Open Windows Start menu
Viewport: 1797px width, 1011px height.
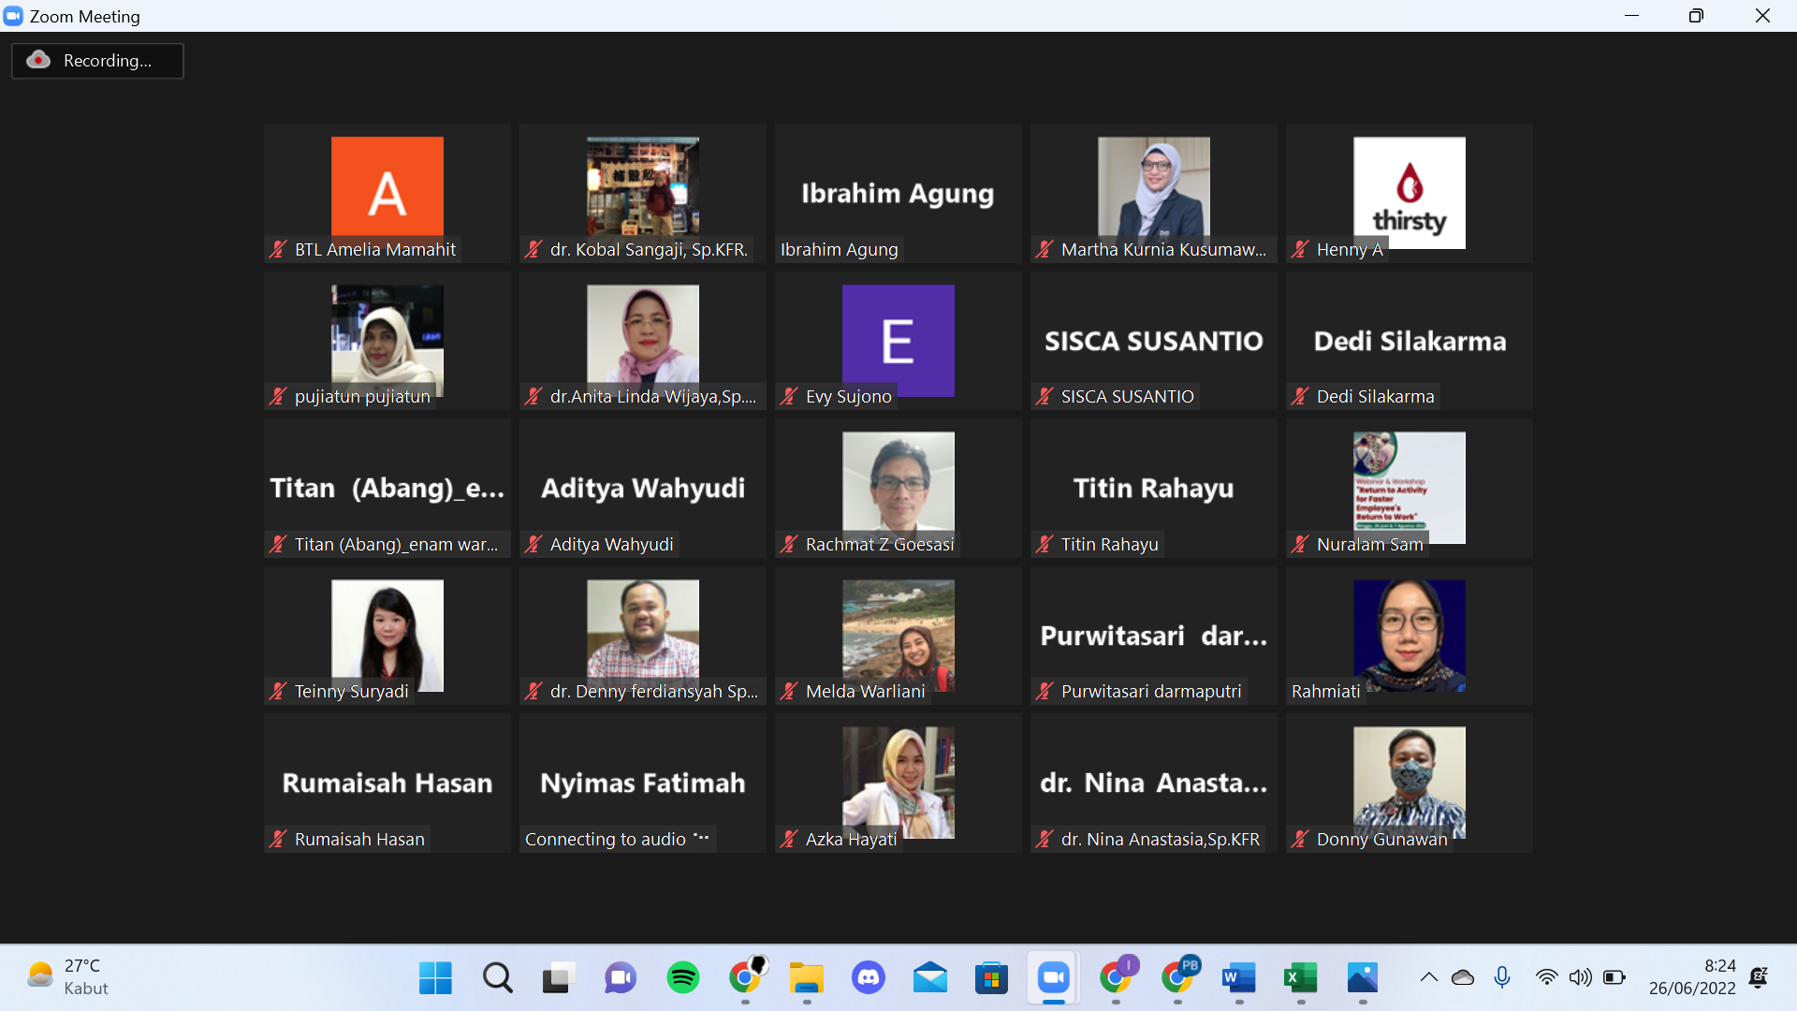point(435,978)
